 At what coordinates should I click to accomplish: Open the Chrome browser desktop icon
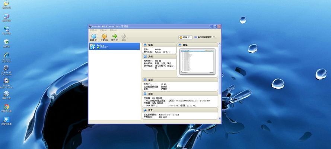click(x=6, y=107)
